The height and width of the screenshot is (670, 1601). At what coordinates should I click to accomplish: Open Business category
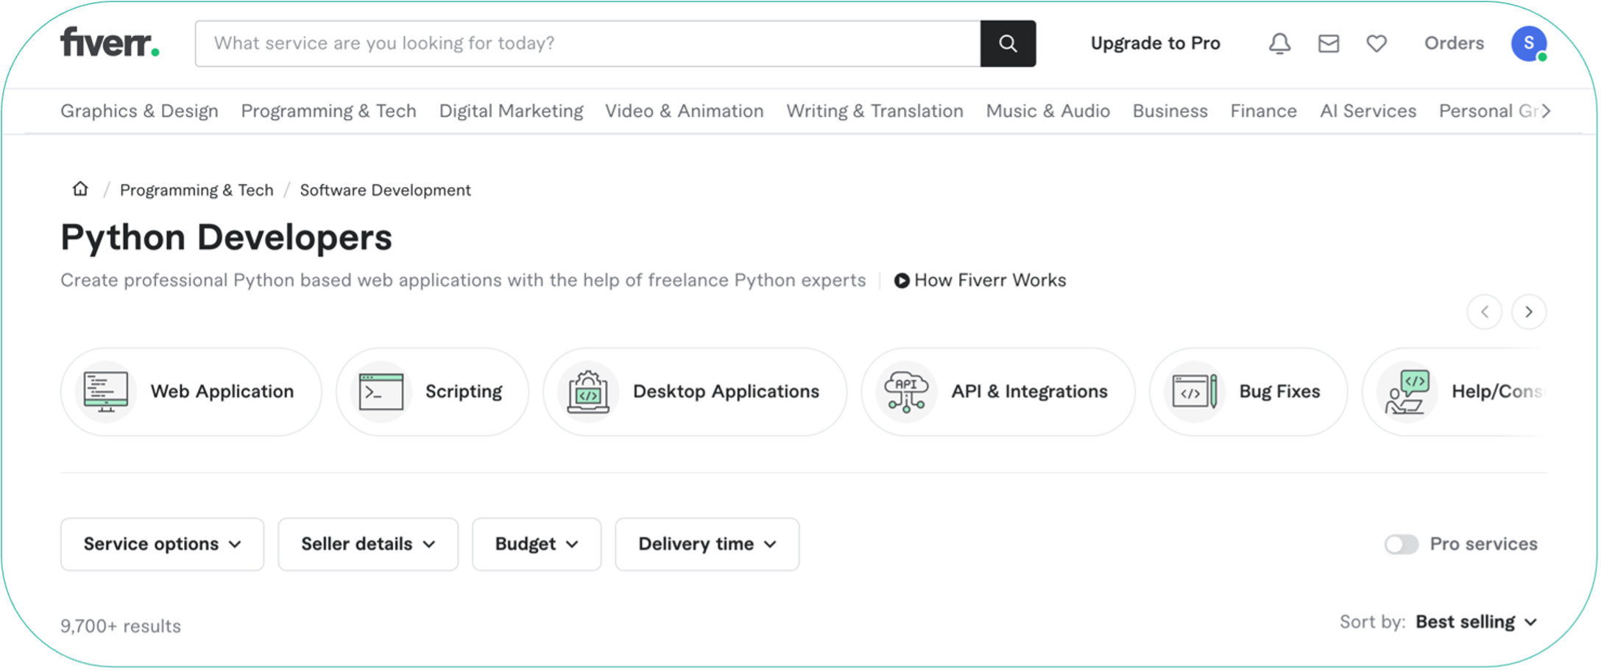coord(1170,111)
